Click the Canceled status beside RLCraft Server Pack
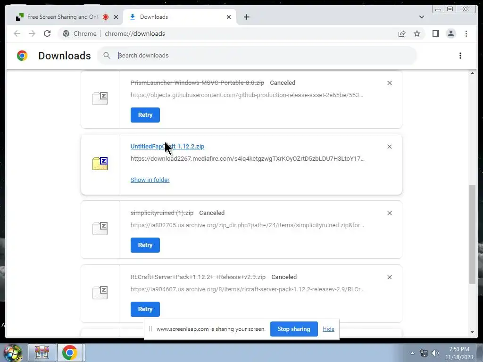The image size is (483, 362). coord(284,277)
